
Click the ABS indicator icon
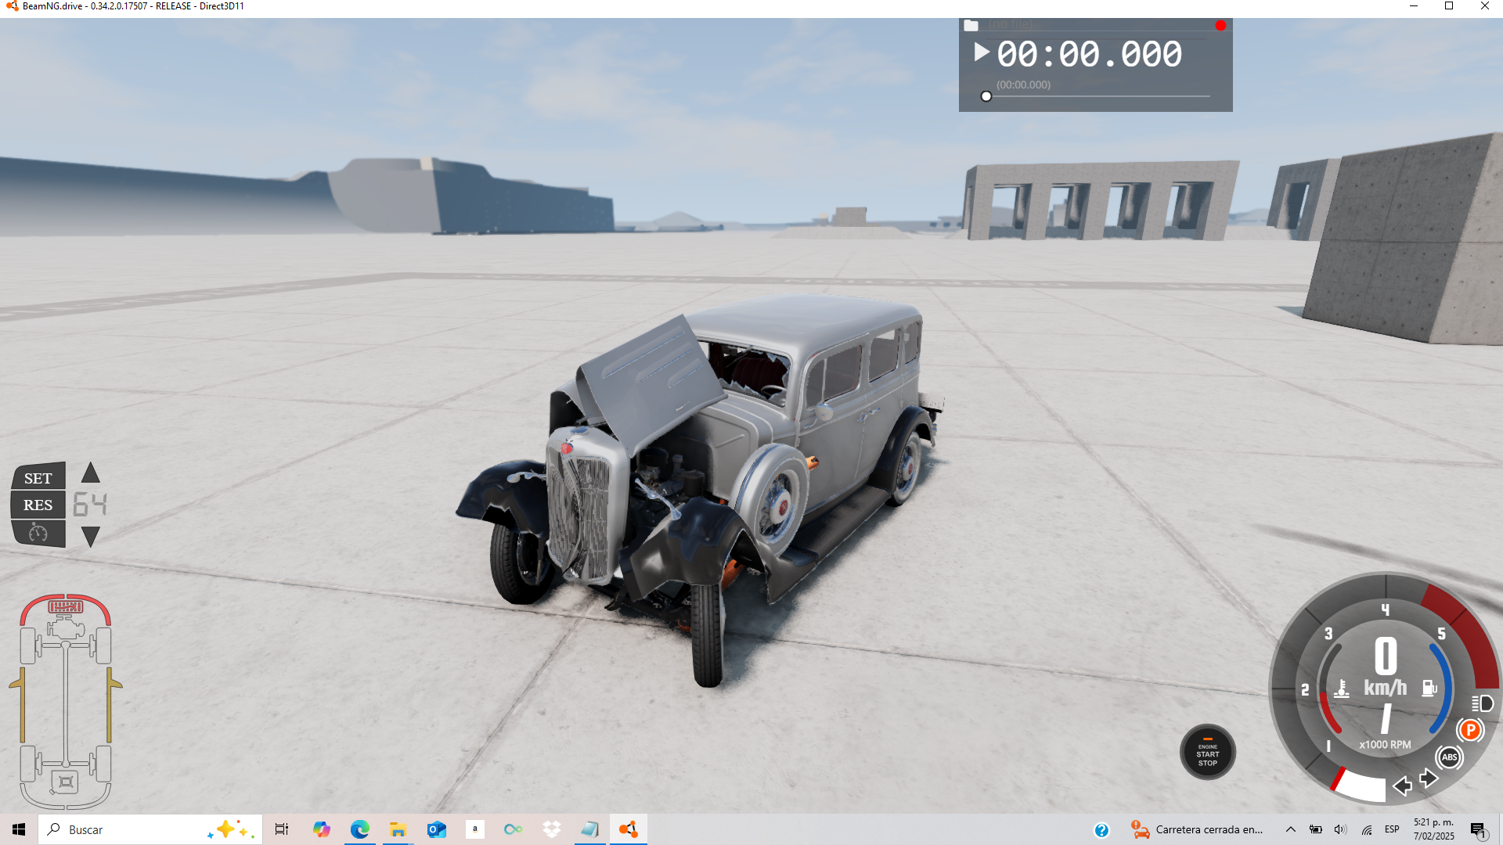tap(1449, 757)
